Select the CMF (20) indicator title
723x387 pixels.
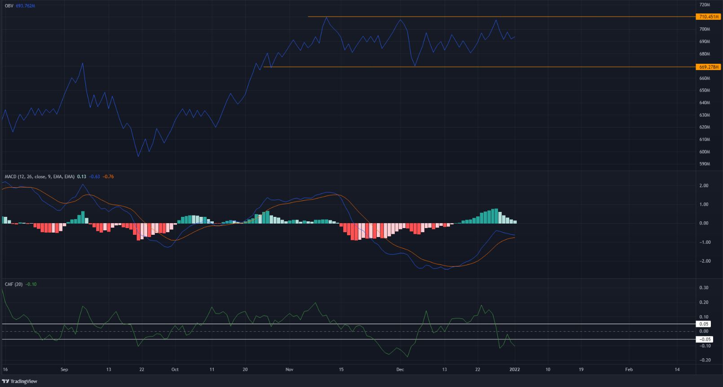click(x=13, y=285)
